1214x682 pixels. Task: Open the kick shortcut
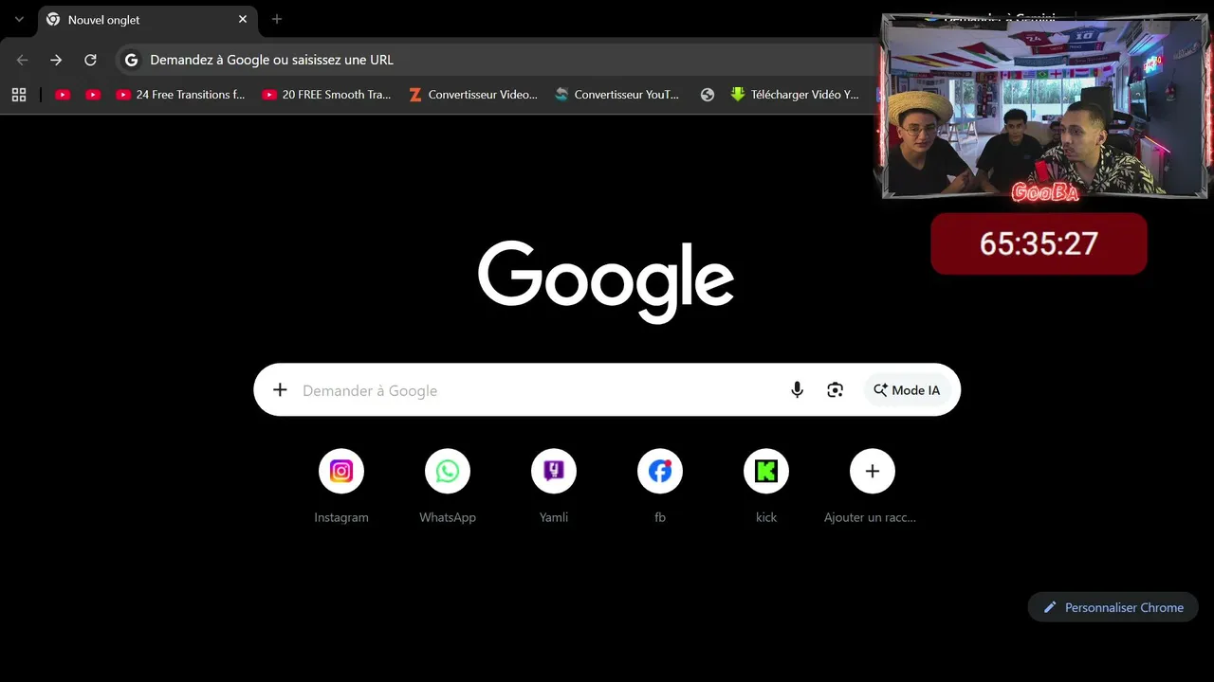tap(766, 485)
